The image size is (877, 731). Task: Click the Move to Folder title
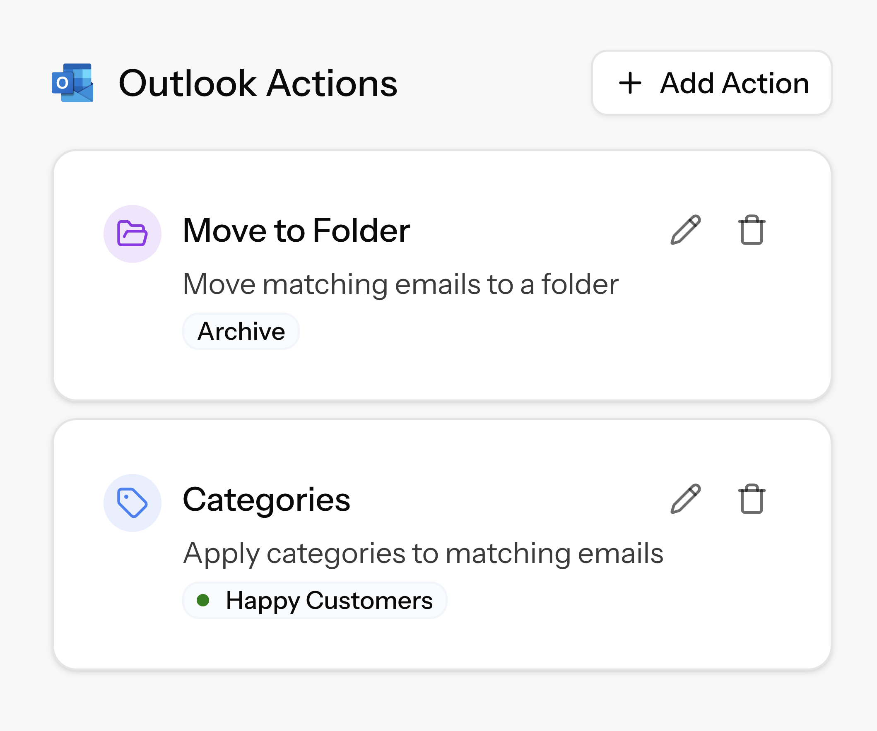pyautogui.click(x=296, y=230)
